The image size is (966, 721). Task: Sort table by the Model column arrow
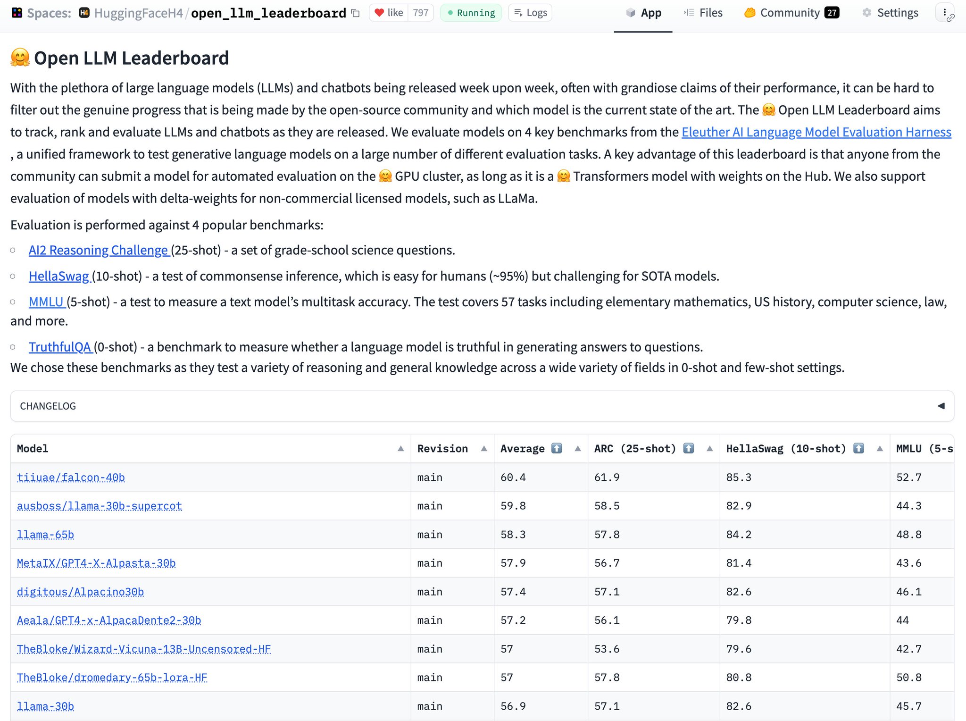(400, 449)
